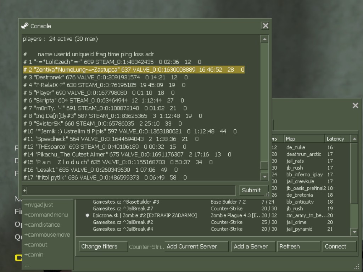Select +camout autocomplete suggestion
Viewport: 363px width, 272px height.
point(36,244)
